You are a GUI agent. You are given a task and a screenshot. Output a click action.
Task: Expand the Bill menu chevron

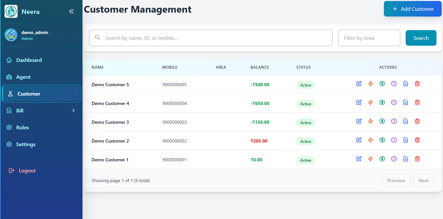tap(73, 110)
